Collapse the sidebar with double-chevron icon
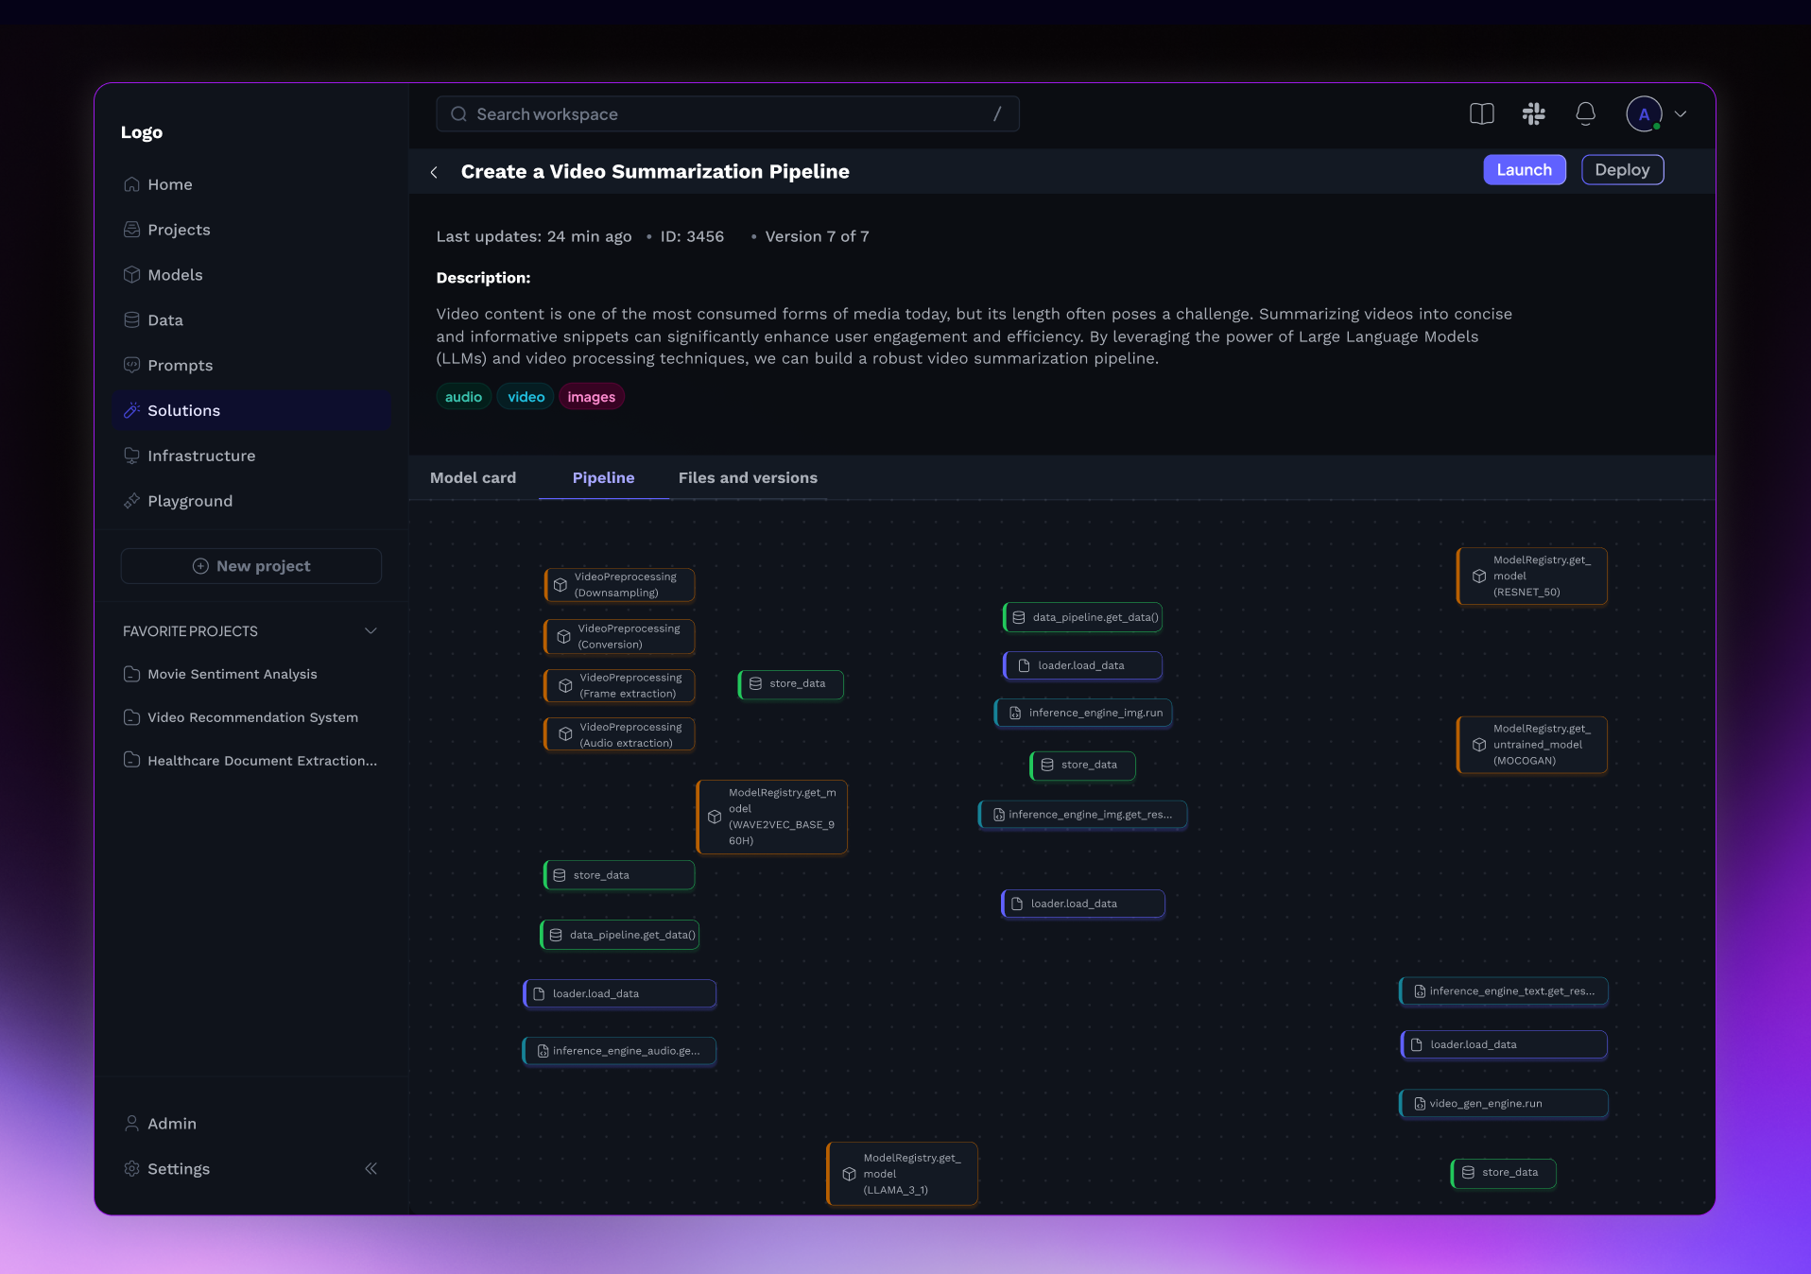The image size is (1811, 1274). point(371,1168)
